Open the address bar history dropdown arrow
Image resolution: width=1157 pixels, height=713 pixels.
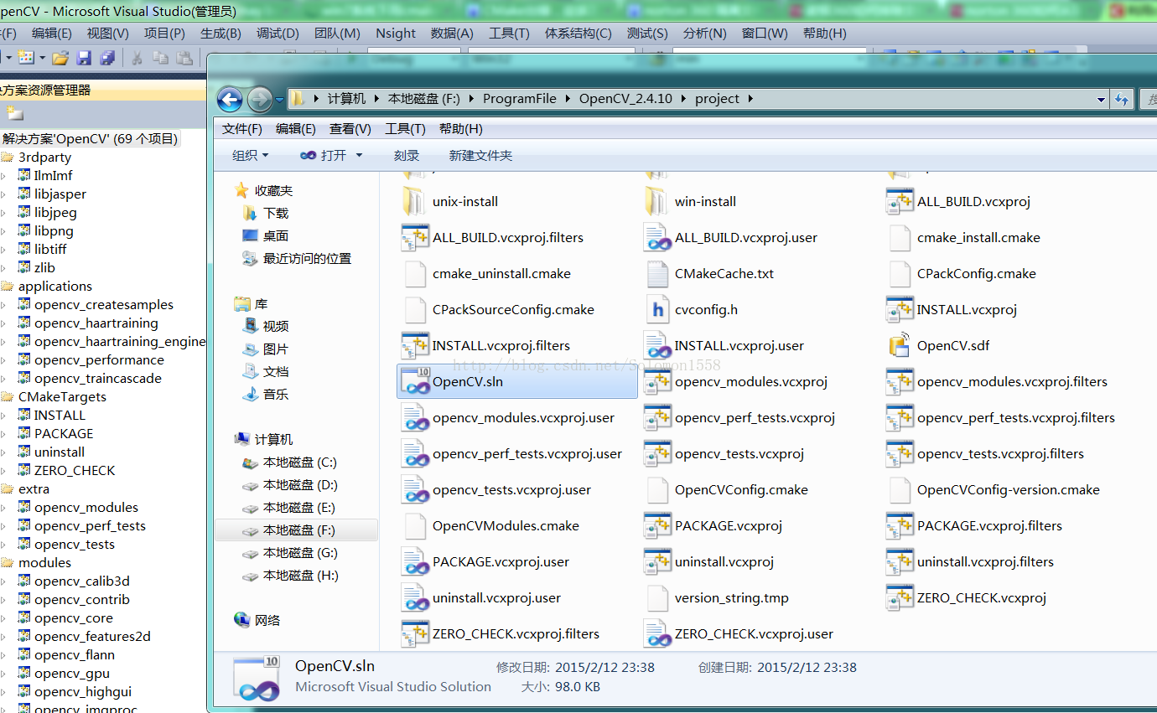pos(1101,100)
